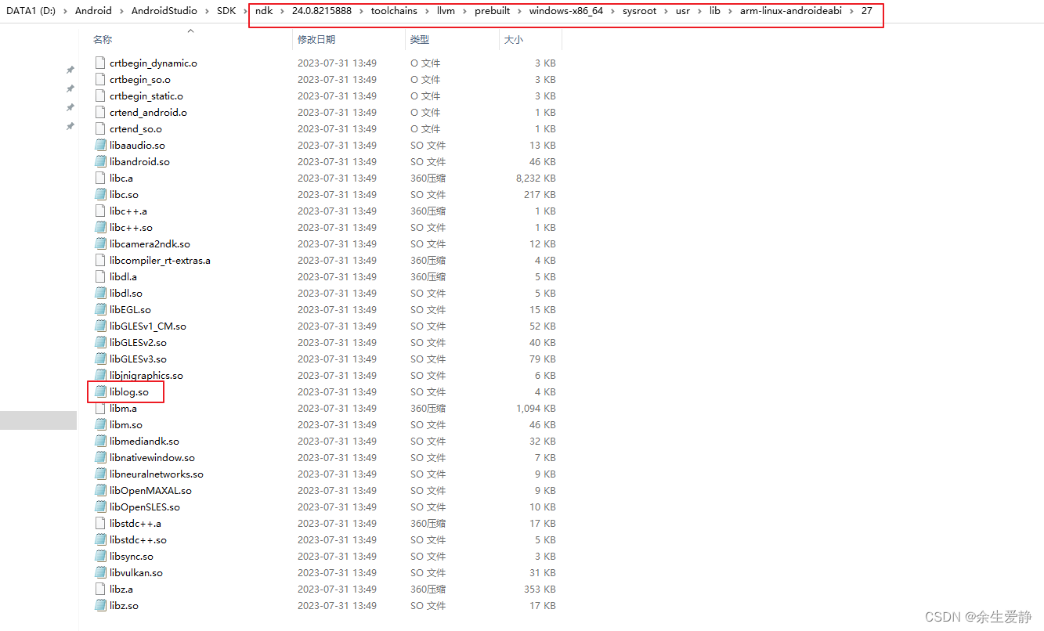Select the libc.so file icon
The image size is (1044, 631).
(x=99, y=194)
